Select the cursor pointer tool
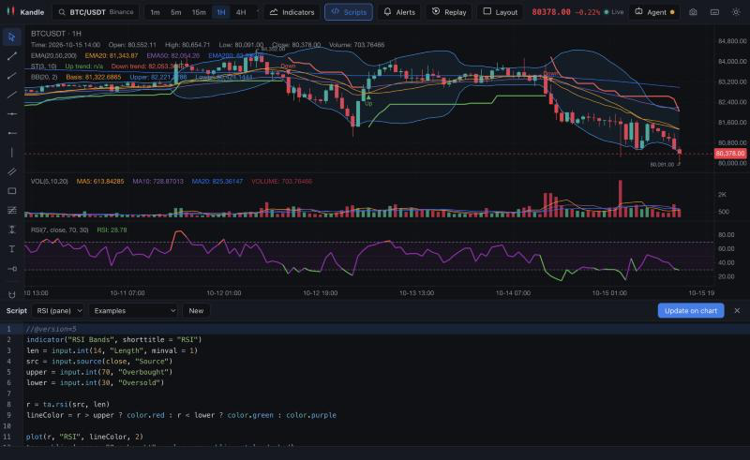Screen dimensions: 750x460 coord(12,37)
